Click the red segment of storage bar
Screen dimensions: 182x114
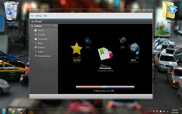click(x=89, y=87)
